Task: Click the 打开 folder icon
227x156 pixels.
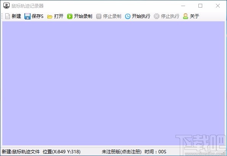Action: [50, 17]
